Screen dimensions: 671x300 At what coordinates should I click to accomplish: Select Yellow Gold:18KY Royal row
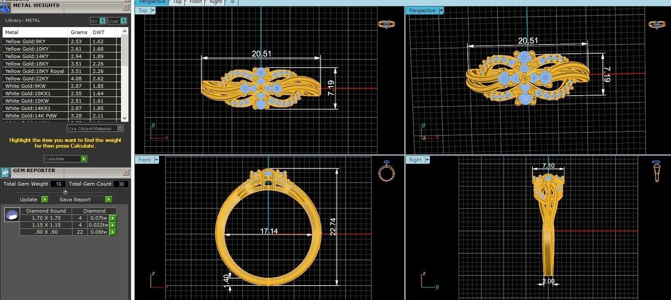point(62,71)
